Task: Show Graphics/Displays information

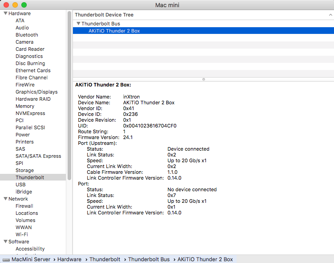Action: pyautogui.click(x=36, y=92)
